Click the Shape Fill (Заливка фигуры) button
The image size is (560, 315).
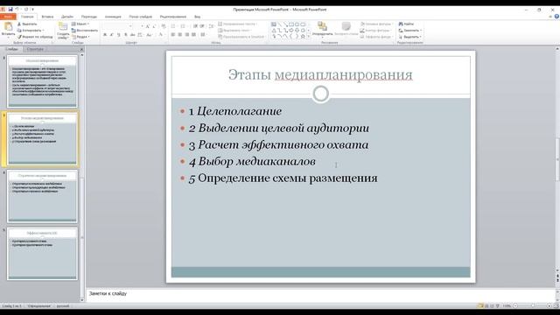[x=376, y=24]
